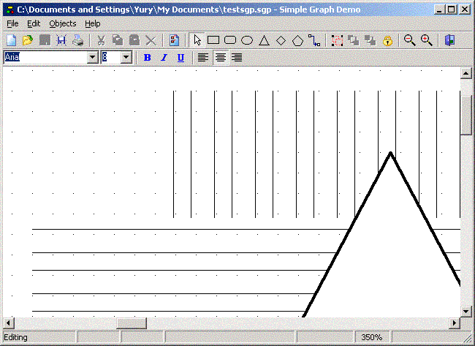The height and width of the screenshot is (346, 475).
Task: Activate the connector line tool
Action: 314,41
